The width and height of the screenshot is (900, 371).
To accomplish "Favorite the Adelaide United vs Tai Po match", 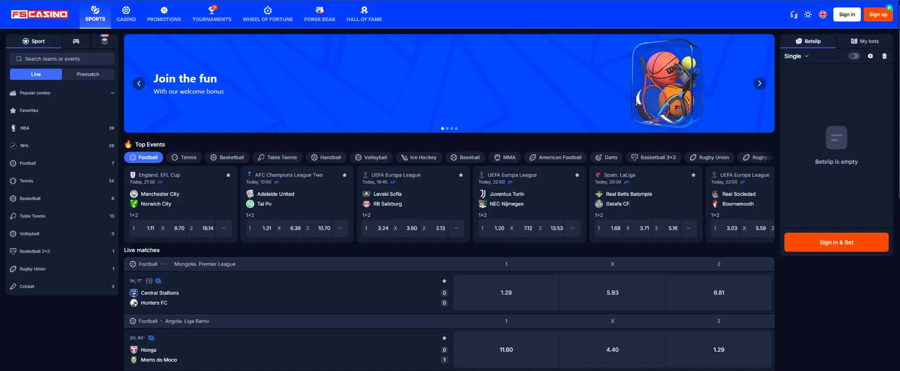I will pyautogui.click(x=345, y=175).
